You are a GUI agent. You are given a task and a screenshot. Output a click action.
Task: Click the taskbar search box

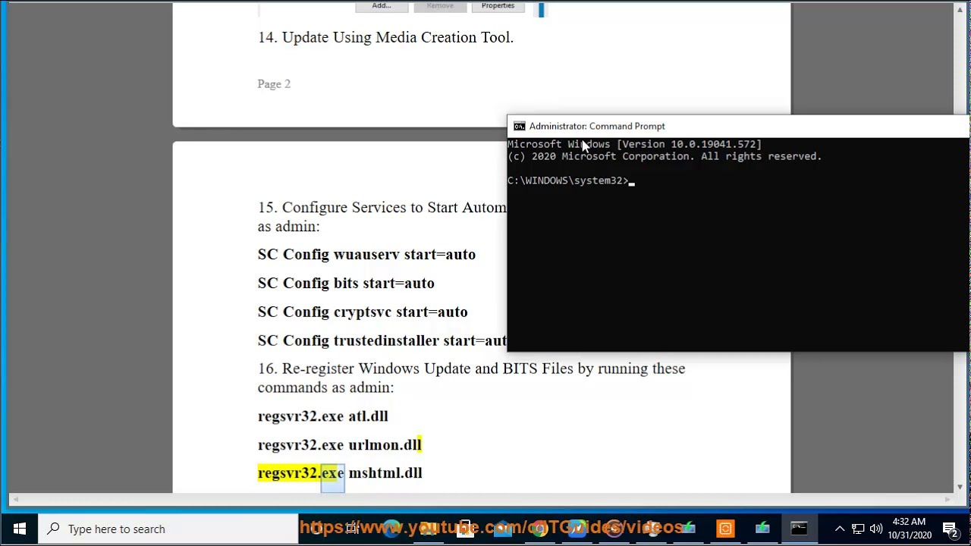click(168, 529)
